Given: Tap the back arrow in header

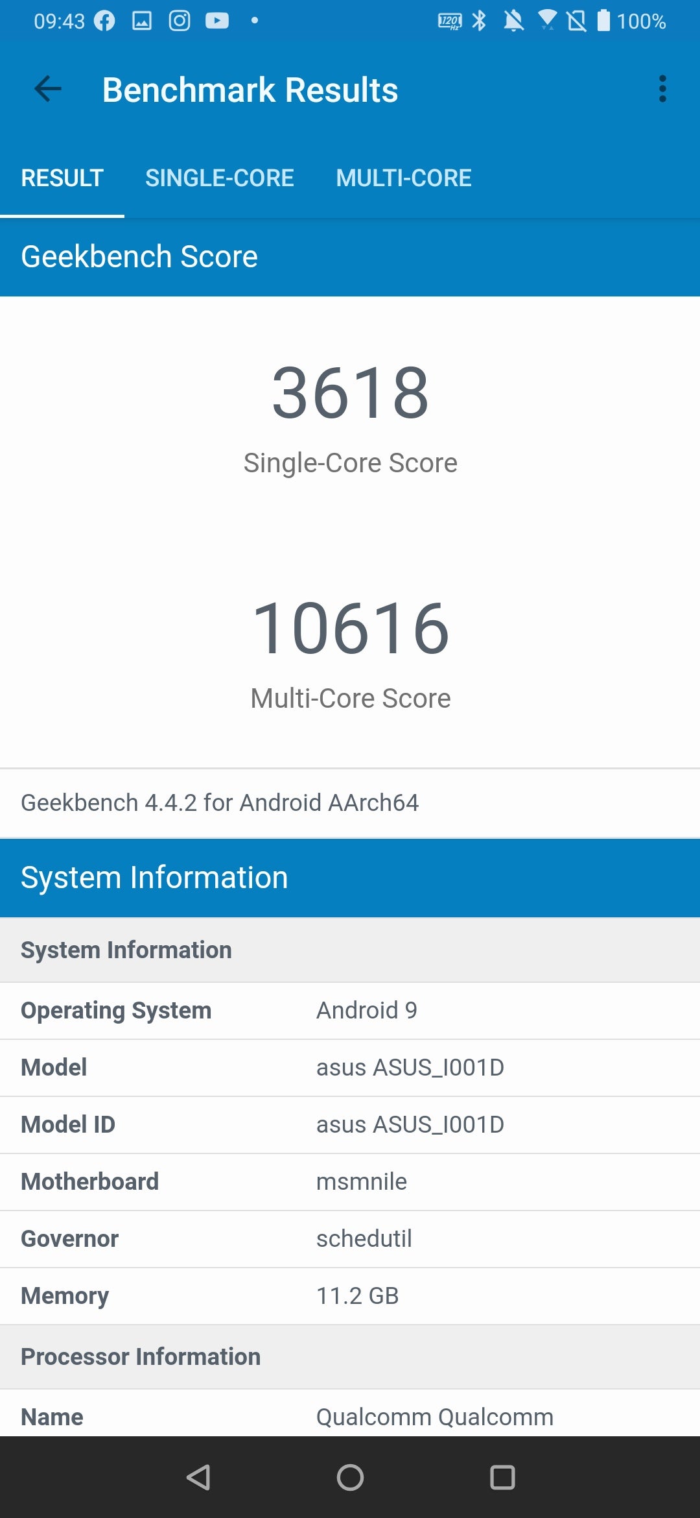Looking at the screenshot, I should pos(48,89).
